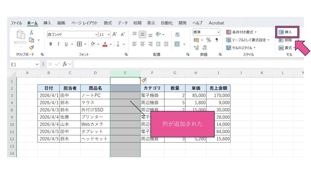Click the Borders grid icon
This screenshot has width=311, height=174.
[79, 44]
